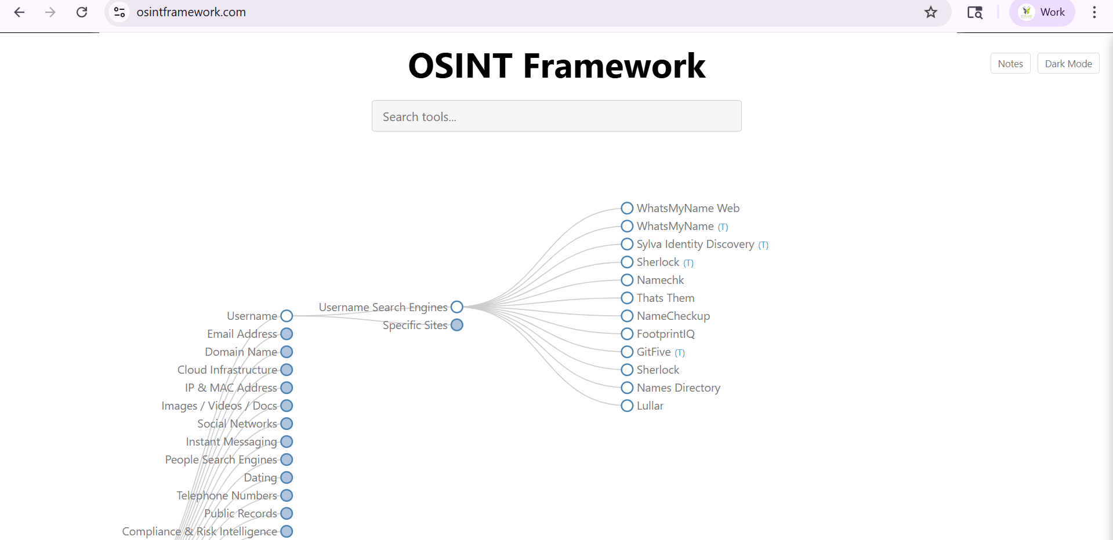The height and width of the screenshot is (540, 1113).
Task: Open Chrome's three-dot menu
Action: coord(1094,12)
